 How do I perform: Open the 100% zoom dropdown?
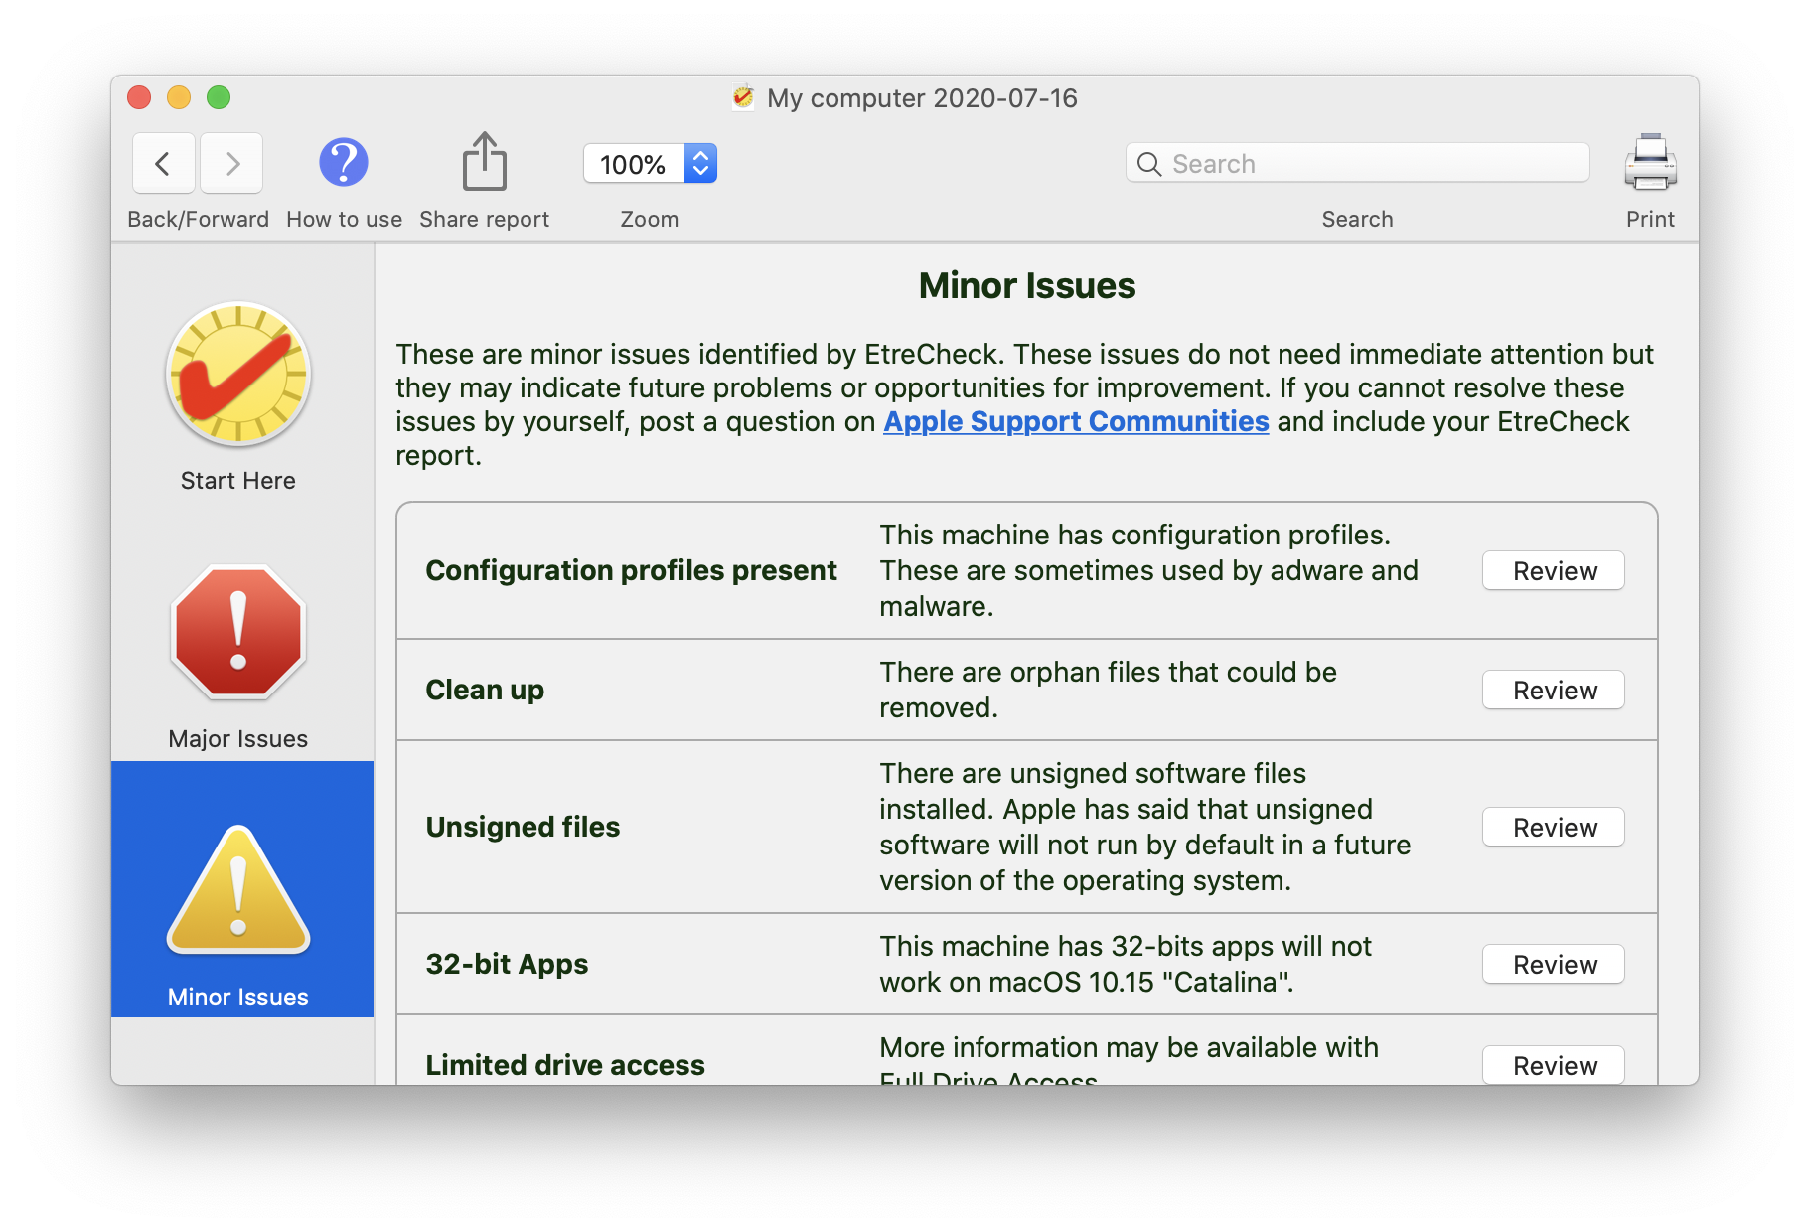(650, 164)
